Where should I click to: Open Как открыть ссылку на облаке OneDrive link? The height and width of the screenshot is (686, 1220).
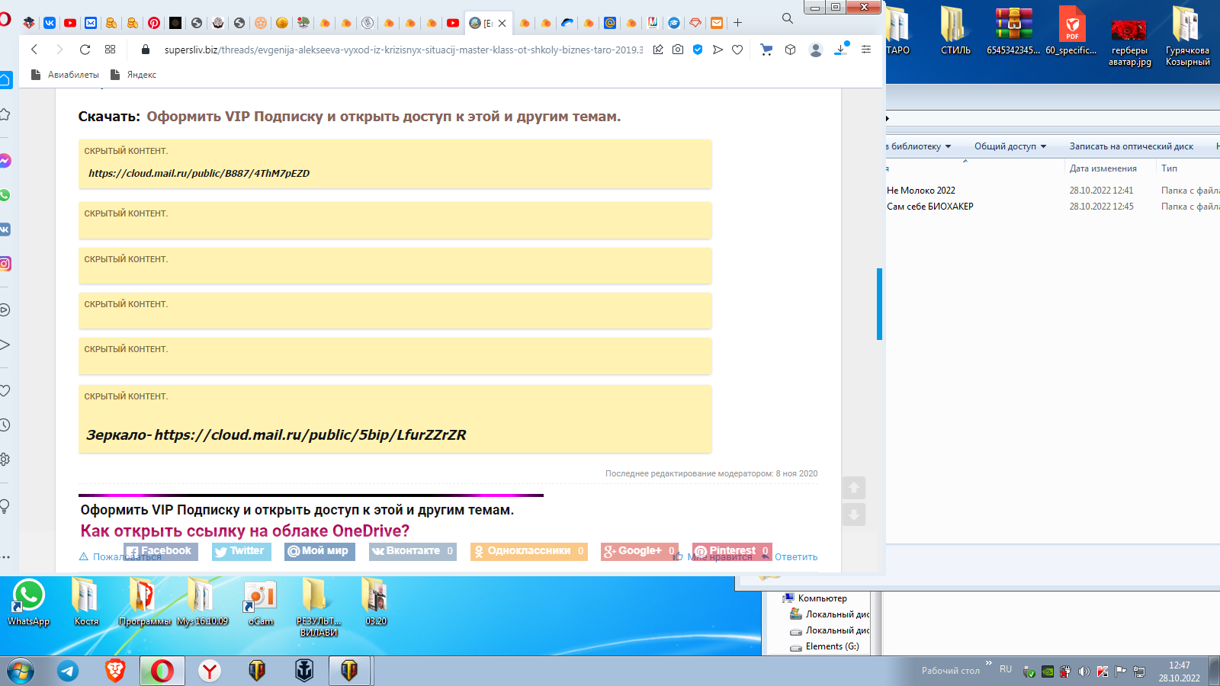[x=245, y=531]
